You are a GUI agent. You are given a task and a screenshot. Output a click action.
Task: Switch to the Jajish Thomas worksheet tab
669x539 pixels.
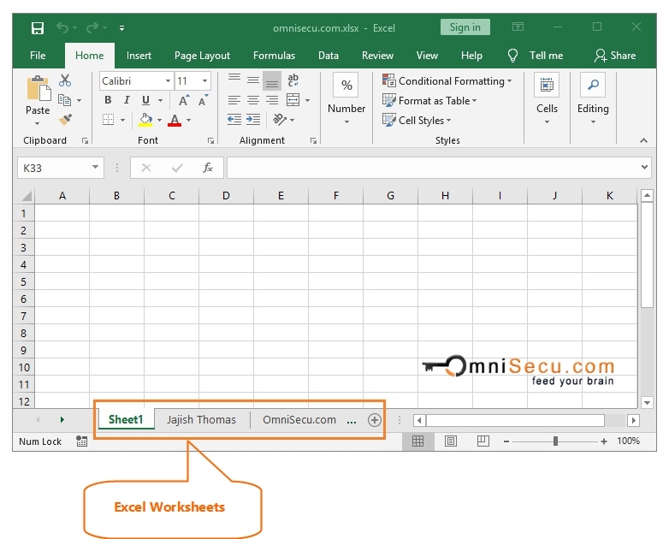pyautogui.click(x=201, y=420)
